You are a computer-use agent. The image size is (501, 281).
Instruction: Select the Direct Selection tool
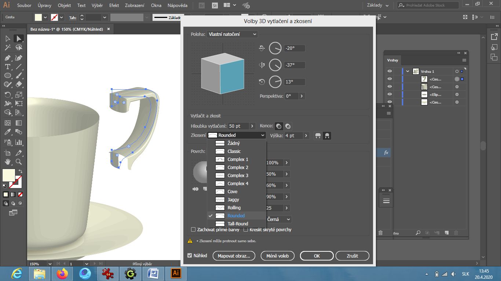pos(19,38)
